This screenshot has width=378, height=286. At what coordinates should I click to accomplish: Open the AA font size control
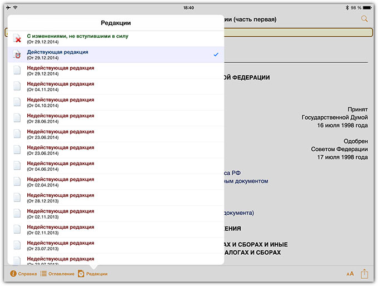click(350, 274)
